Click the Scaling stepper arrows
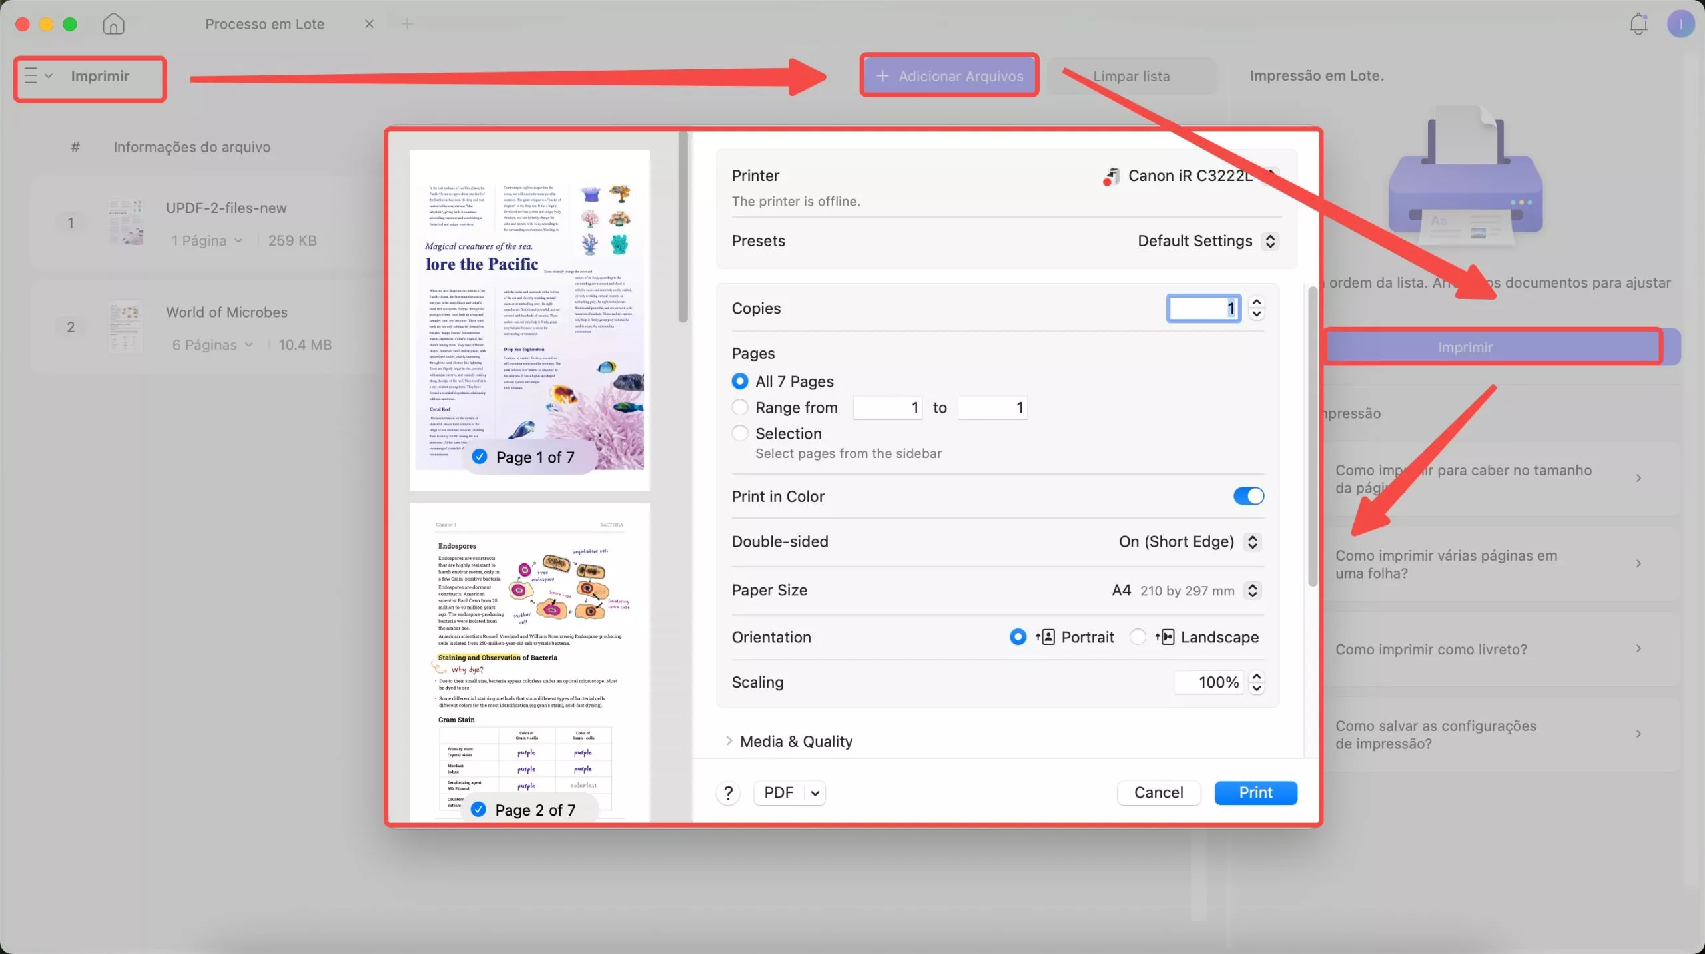The image size is (1705, 954). [x=1257, y=682]
